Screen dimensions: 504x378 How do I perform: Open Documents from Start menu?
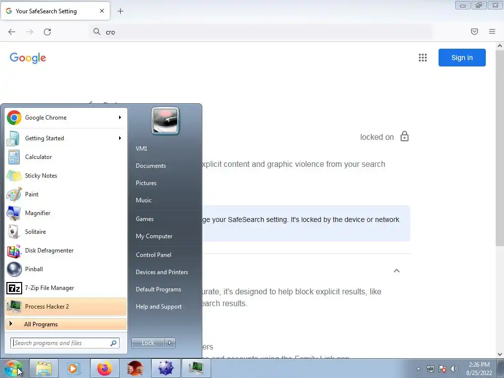151,166
